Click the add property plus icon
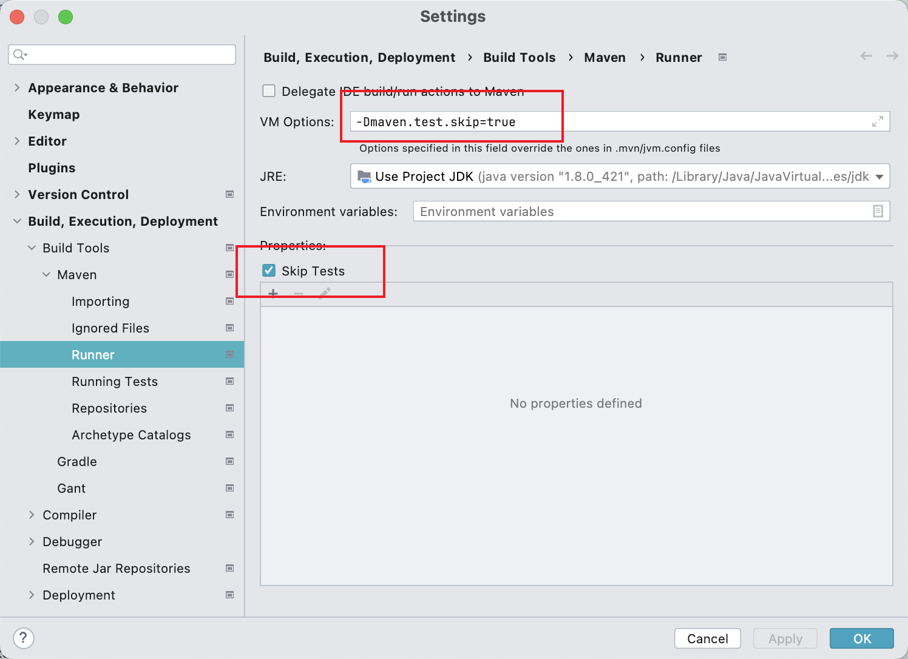Viewport: 908px width, 659px height. coord(273,294)
